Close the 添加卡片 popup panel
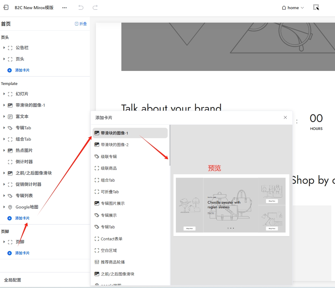335x288 pixels. tap(285, 117)
